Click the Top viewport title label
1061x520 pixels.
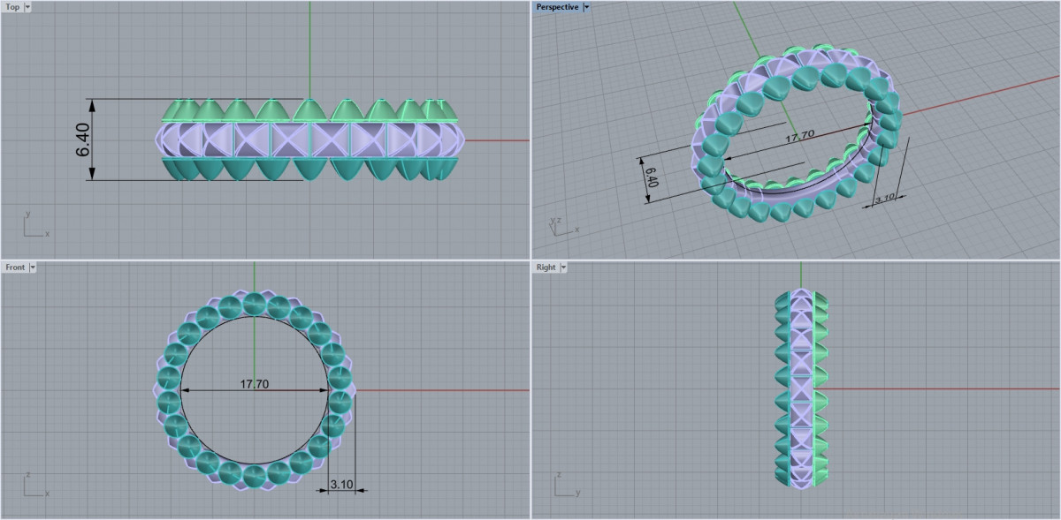(12, 7)
